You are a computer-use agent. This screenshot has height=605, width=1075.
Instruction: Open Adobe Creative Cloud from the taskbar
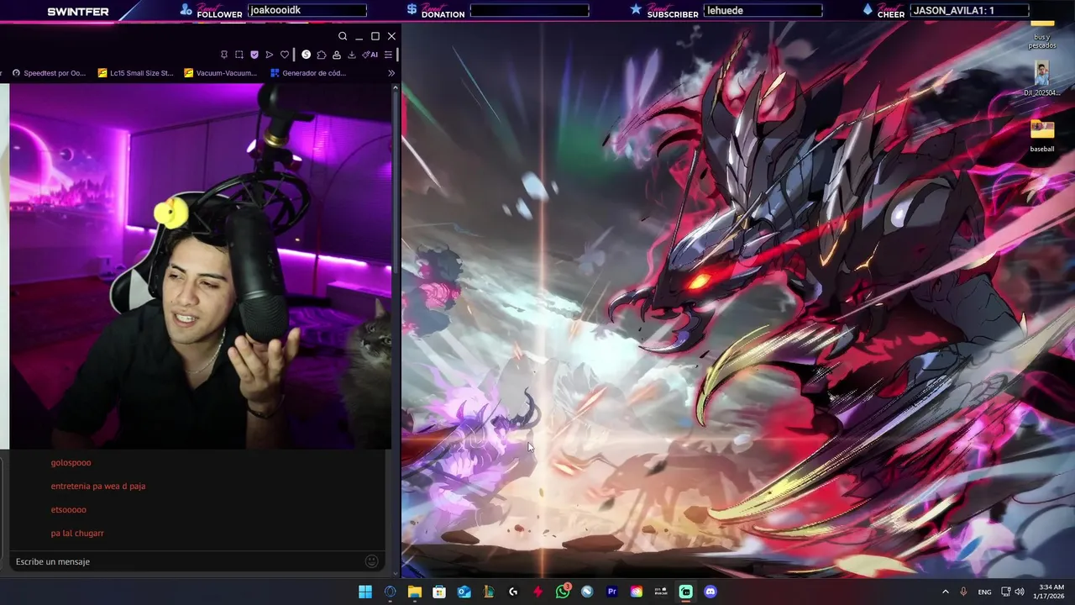pos(637,592)
